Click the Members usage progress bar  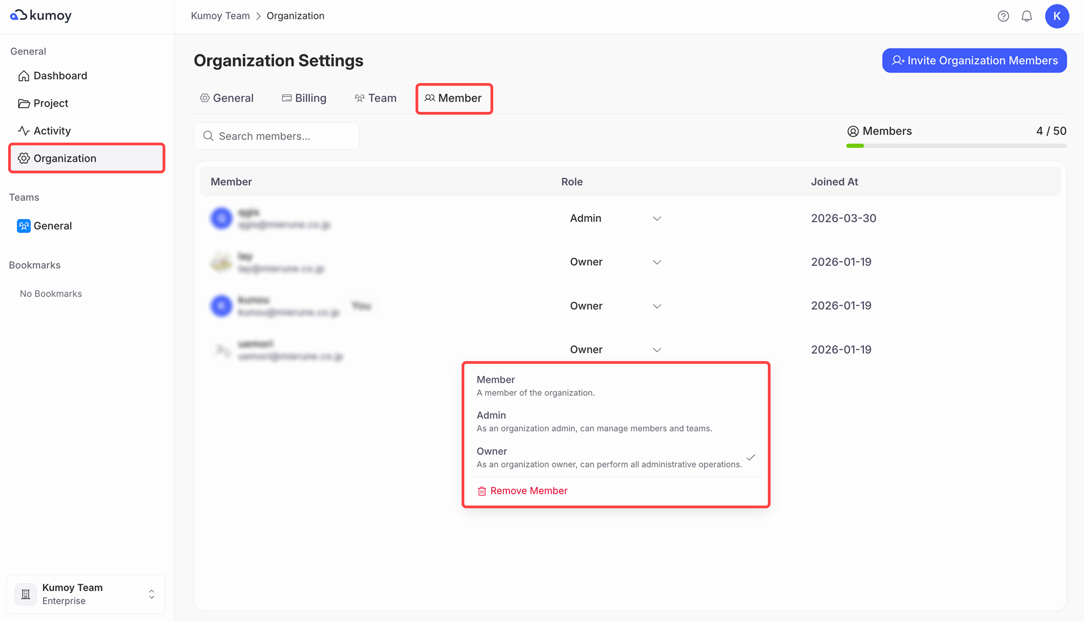coord(956,146)
